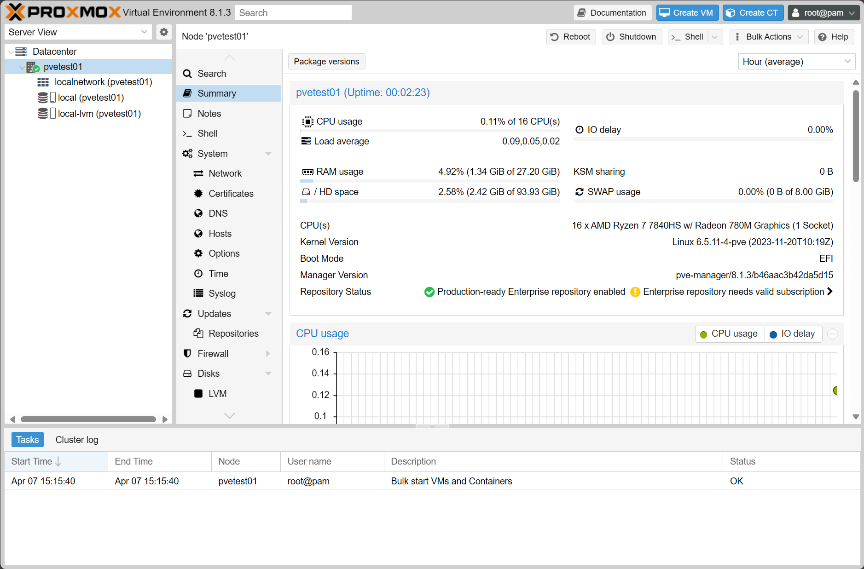Click the Create VM button
This screenshot has height=569, width=864.
pyautogui.click(x=687, y=12)
